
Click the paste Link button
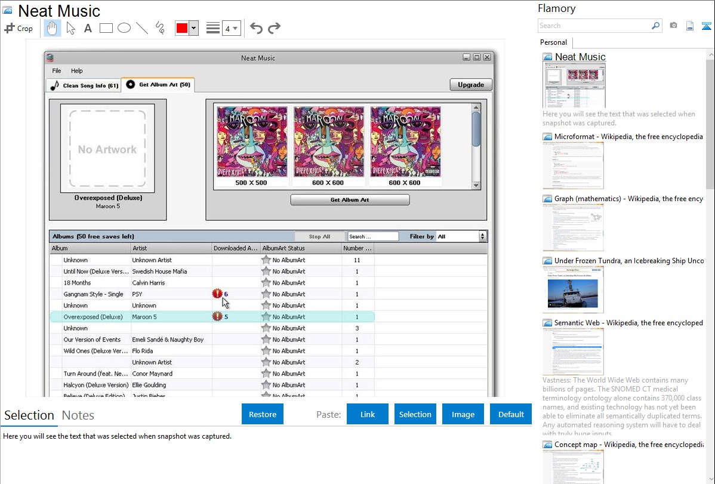[368, 414]
